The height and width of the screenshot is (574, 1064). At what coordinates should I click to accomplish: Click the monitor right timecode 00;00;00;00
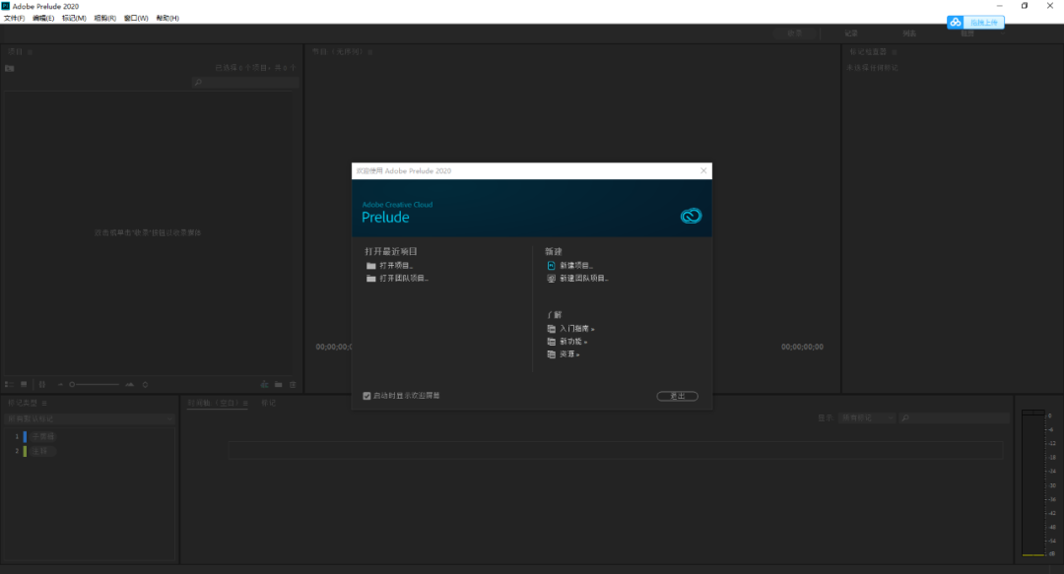coord(802,347)
